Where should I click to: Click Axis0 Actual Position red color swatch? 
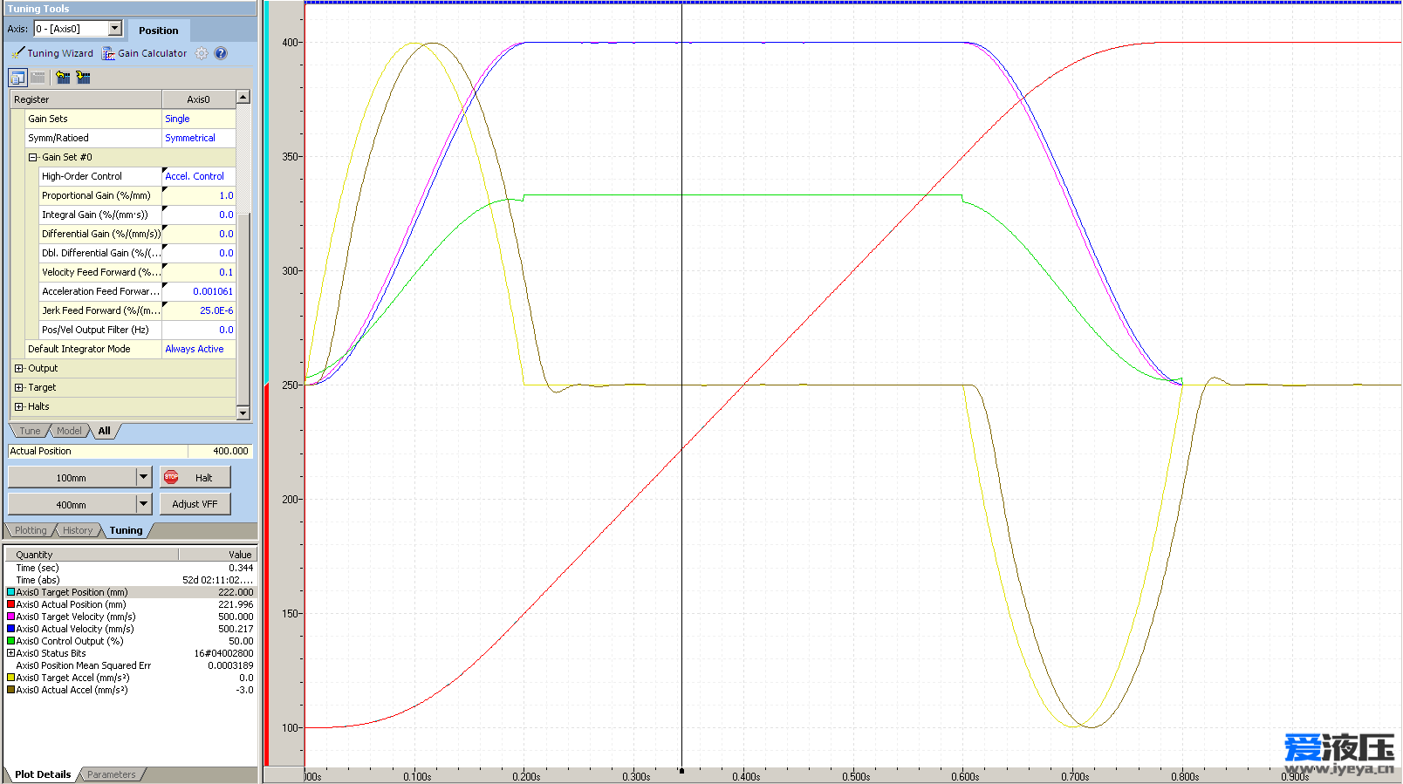tap(10, 604)
